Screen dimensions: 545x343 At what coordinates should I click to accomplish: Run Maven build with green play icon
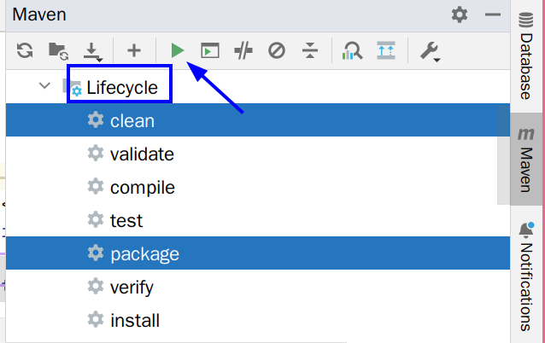178,50
